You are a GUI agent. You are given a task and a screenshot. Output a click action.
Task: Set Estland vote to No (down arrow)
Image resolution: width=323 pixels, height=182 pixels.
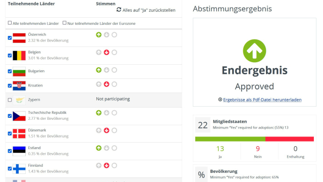pyautogui.click(x=106, y=148)
